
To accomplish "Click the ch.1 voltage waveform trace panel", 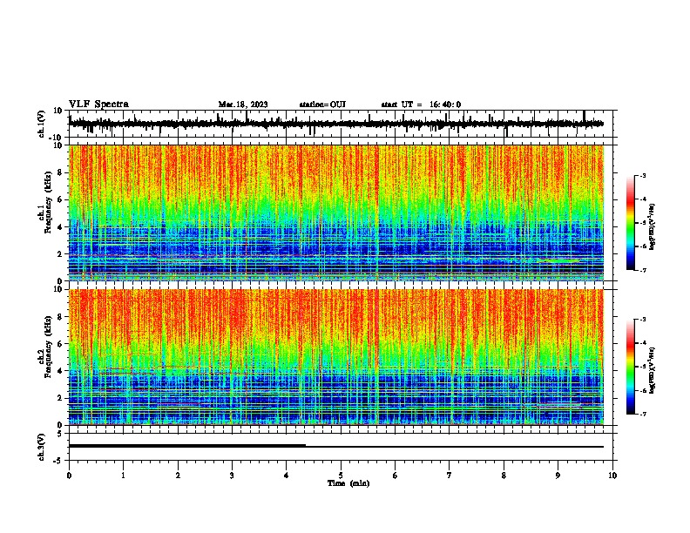I will tap(340, 124).
